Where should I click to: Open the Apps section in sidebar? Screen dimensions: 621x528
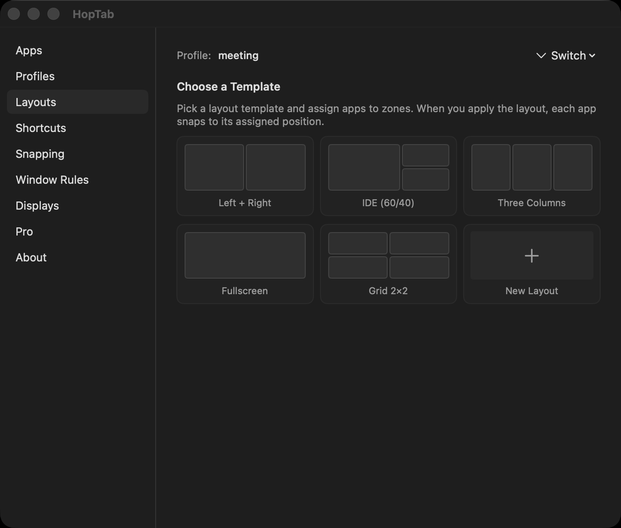click(x=78, y=50)
